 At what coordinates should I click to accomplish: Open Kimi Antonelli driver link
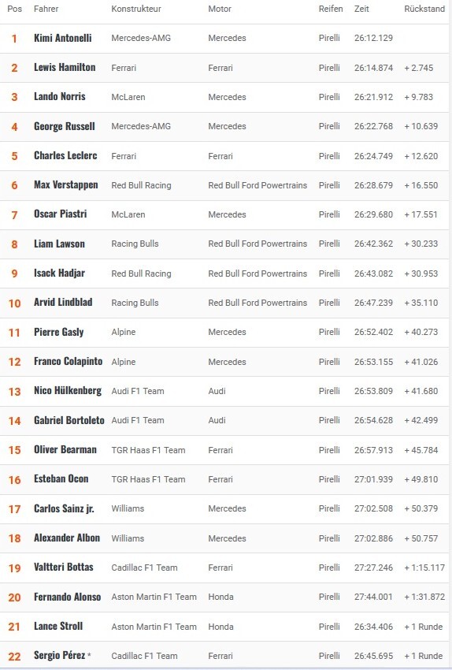click(63, 38)
